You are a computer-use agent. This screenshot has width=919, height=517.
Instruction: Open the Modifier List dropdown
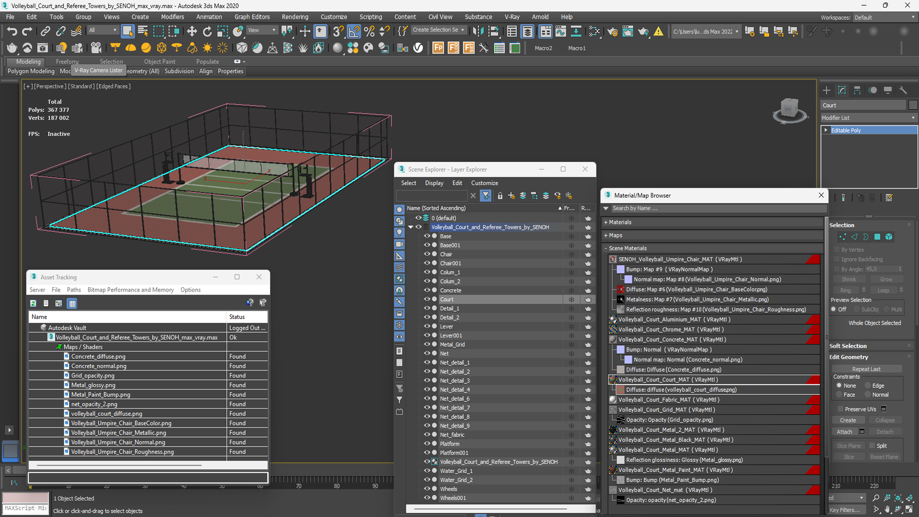point(869,118)
